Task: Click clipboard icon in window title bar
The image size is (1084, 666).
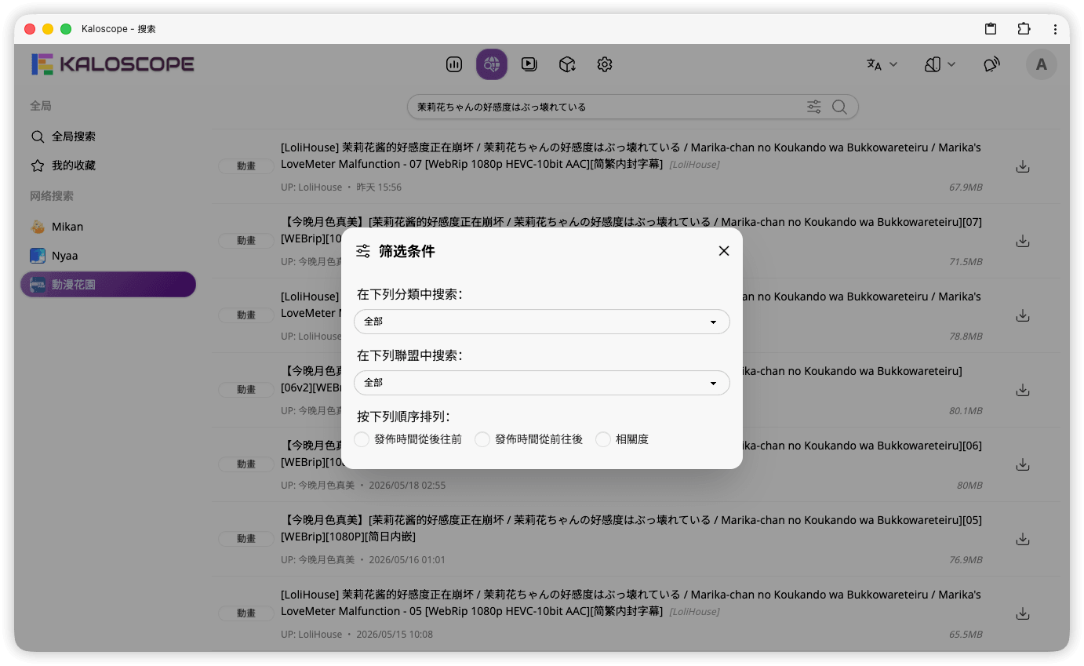Action: point(991,29)
